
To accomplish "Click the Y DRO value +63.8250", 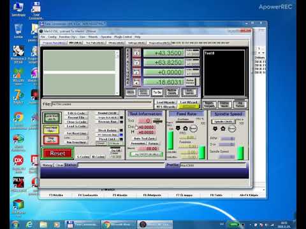I will click(x=164, y=62).
